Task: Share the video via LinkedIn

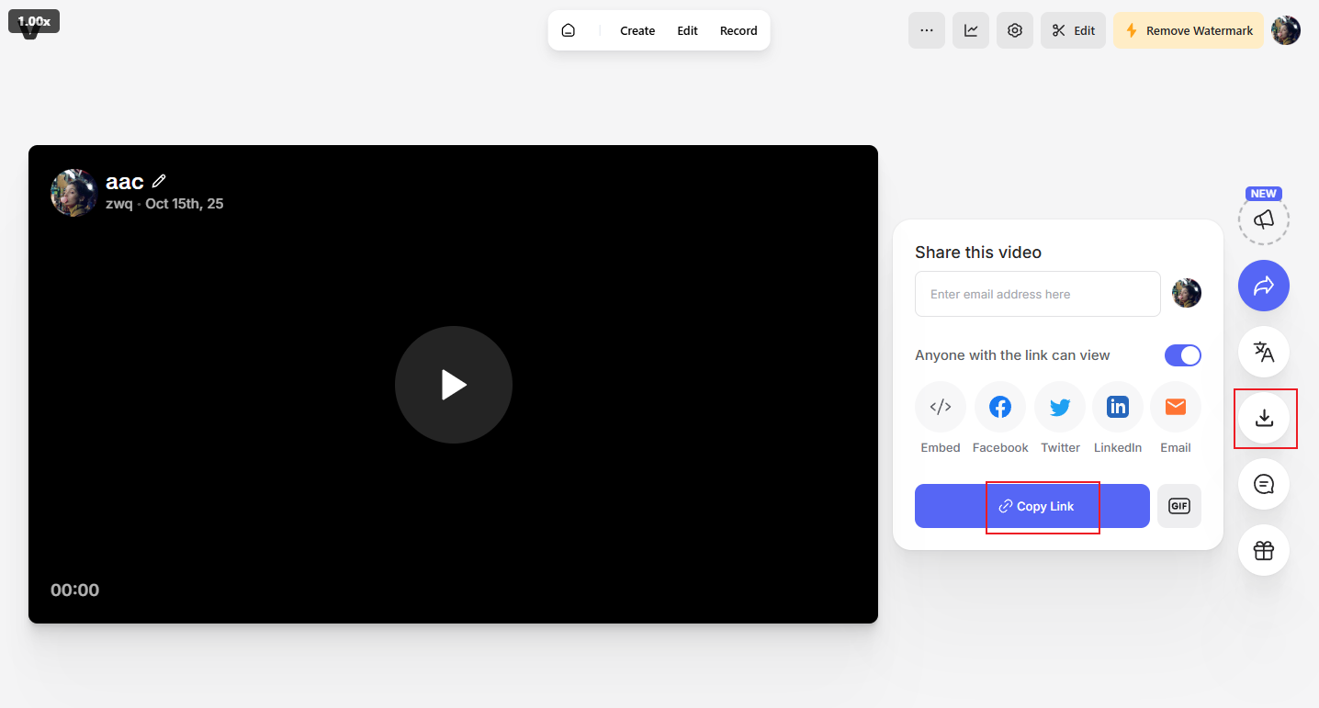Action: [1117, 407]
